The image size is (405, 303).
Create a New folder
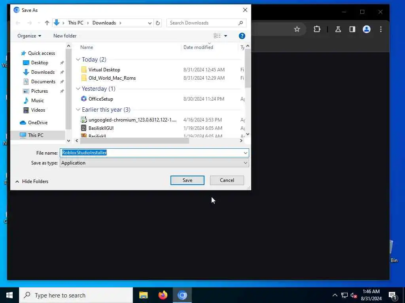point(65,36)
